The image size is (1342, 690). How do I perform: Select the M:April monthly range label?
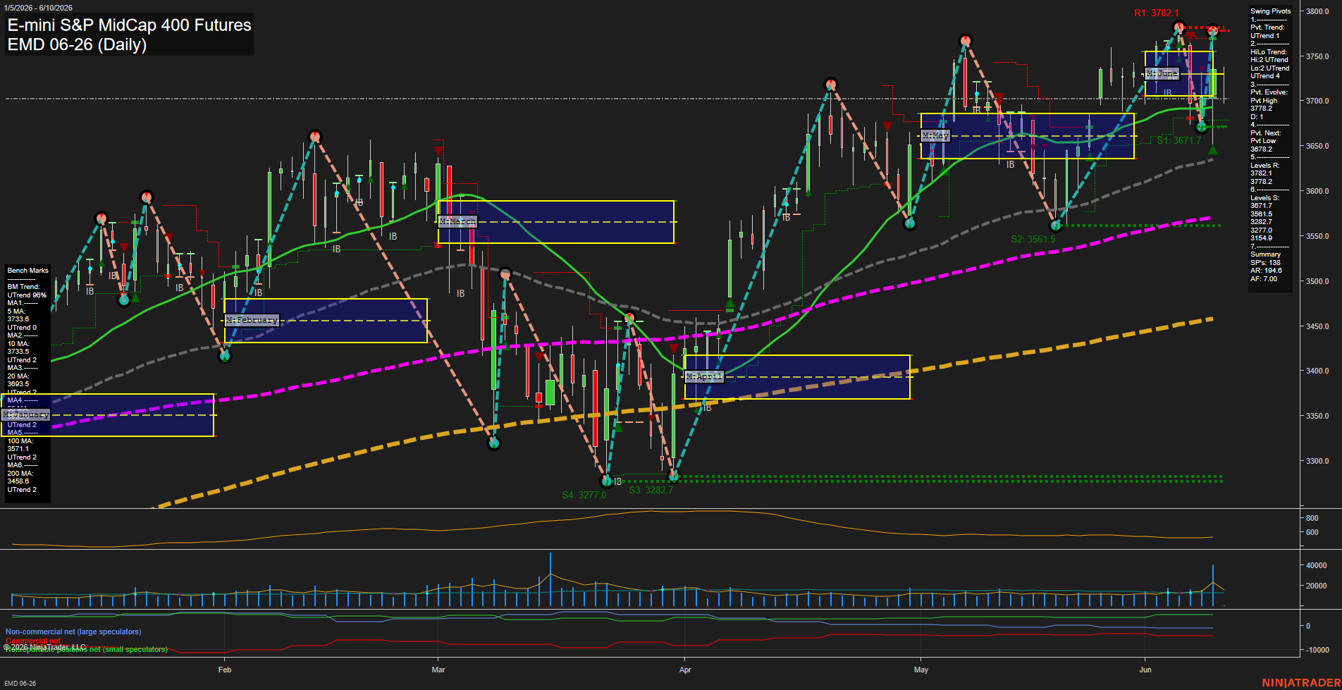tap(704, 376)
